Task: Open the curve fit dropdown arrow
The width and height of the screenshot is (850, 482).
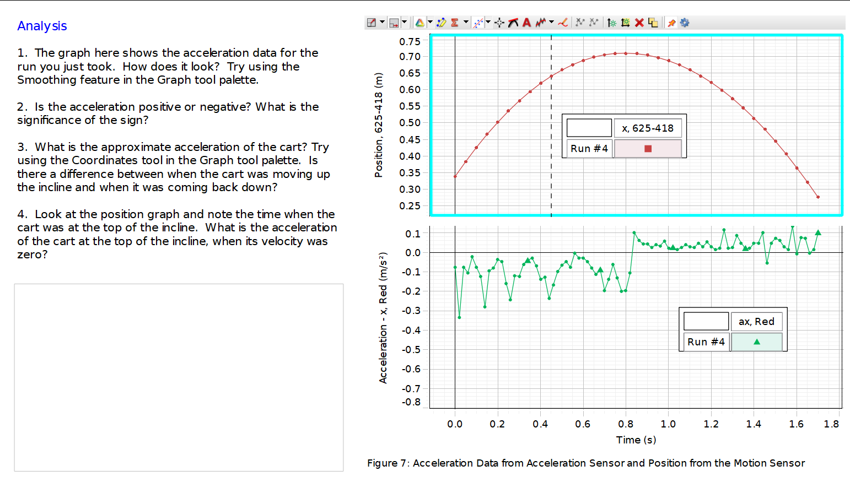Action: pyautogui.click(x=487, y=22)
